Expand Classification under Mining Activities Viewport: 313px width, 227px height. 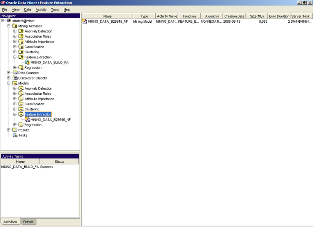[15, 47]
